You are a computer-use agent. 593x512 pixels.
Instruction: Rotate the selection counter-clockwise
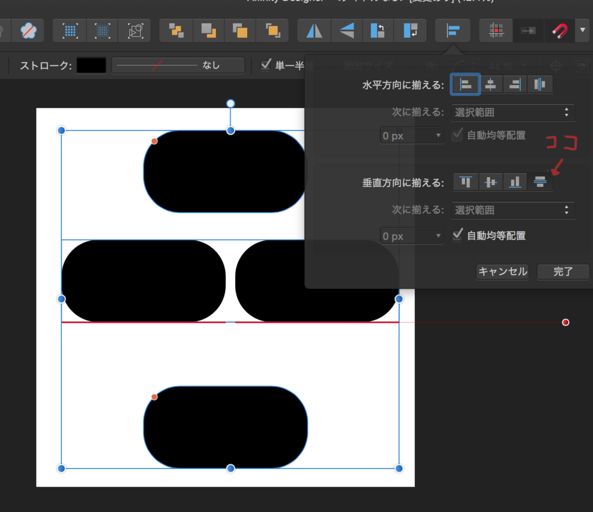(378, 30)
